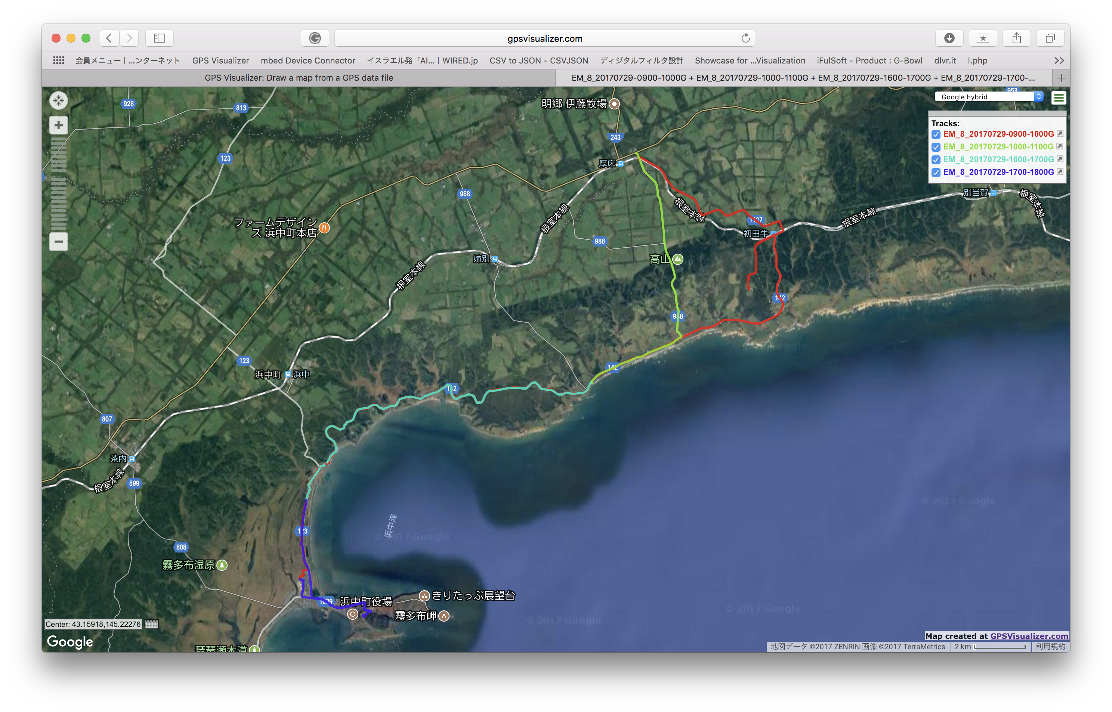The height and width of the screenshot is (712, 1112).
Task: Open a new tab with the plus button
Action: [x=1061, y=78]
